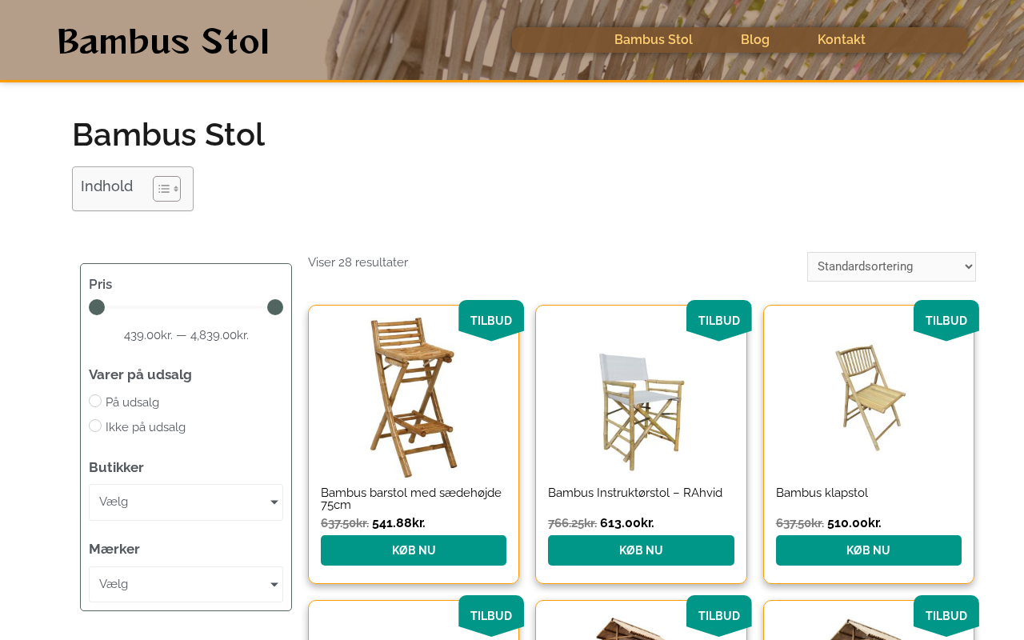Screen dimensions: 1024x640
Task: Expand the Mærker Vælg dropdown
Action: pyautogui.click(x=186, y=585)
